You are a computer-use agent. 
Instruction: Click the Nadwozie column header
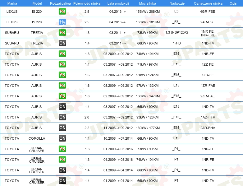[x=177, y=3]
